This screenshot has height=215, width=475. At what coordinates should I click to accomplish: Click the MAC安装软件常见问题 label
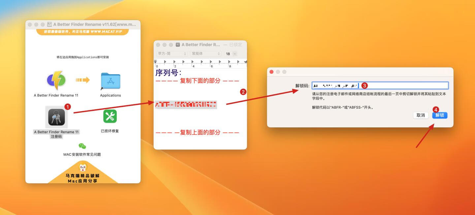82,154
